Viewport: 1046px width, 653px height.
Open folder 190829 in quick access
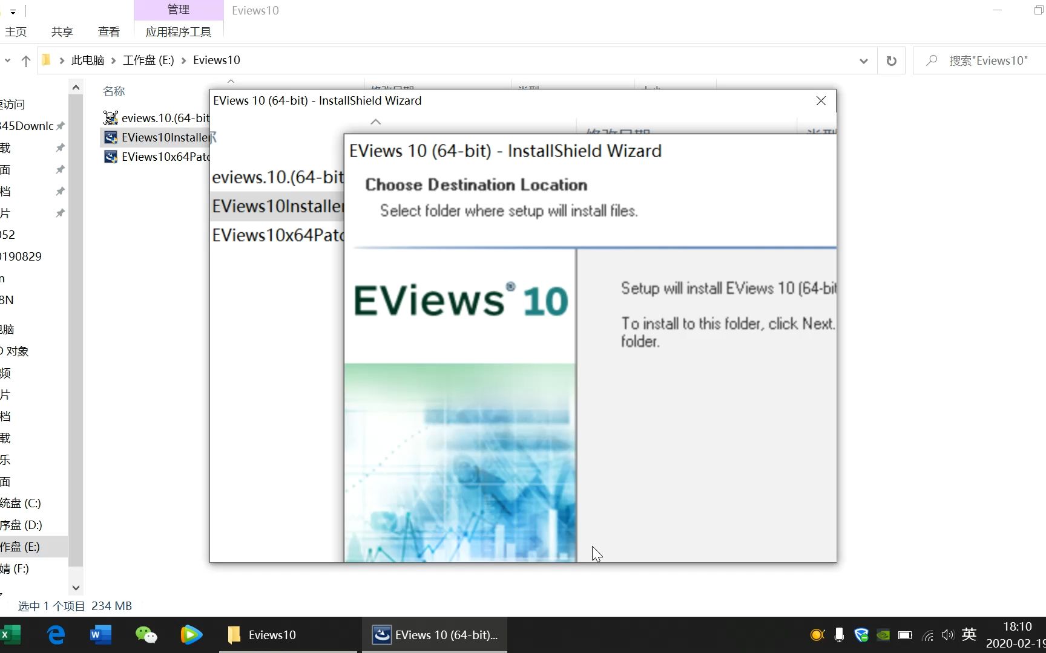pos(21,256)
